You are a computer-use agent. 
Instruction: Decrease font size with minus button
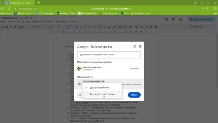[x=63, y=27]
